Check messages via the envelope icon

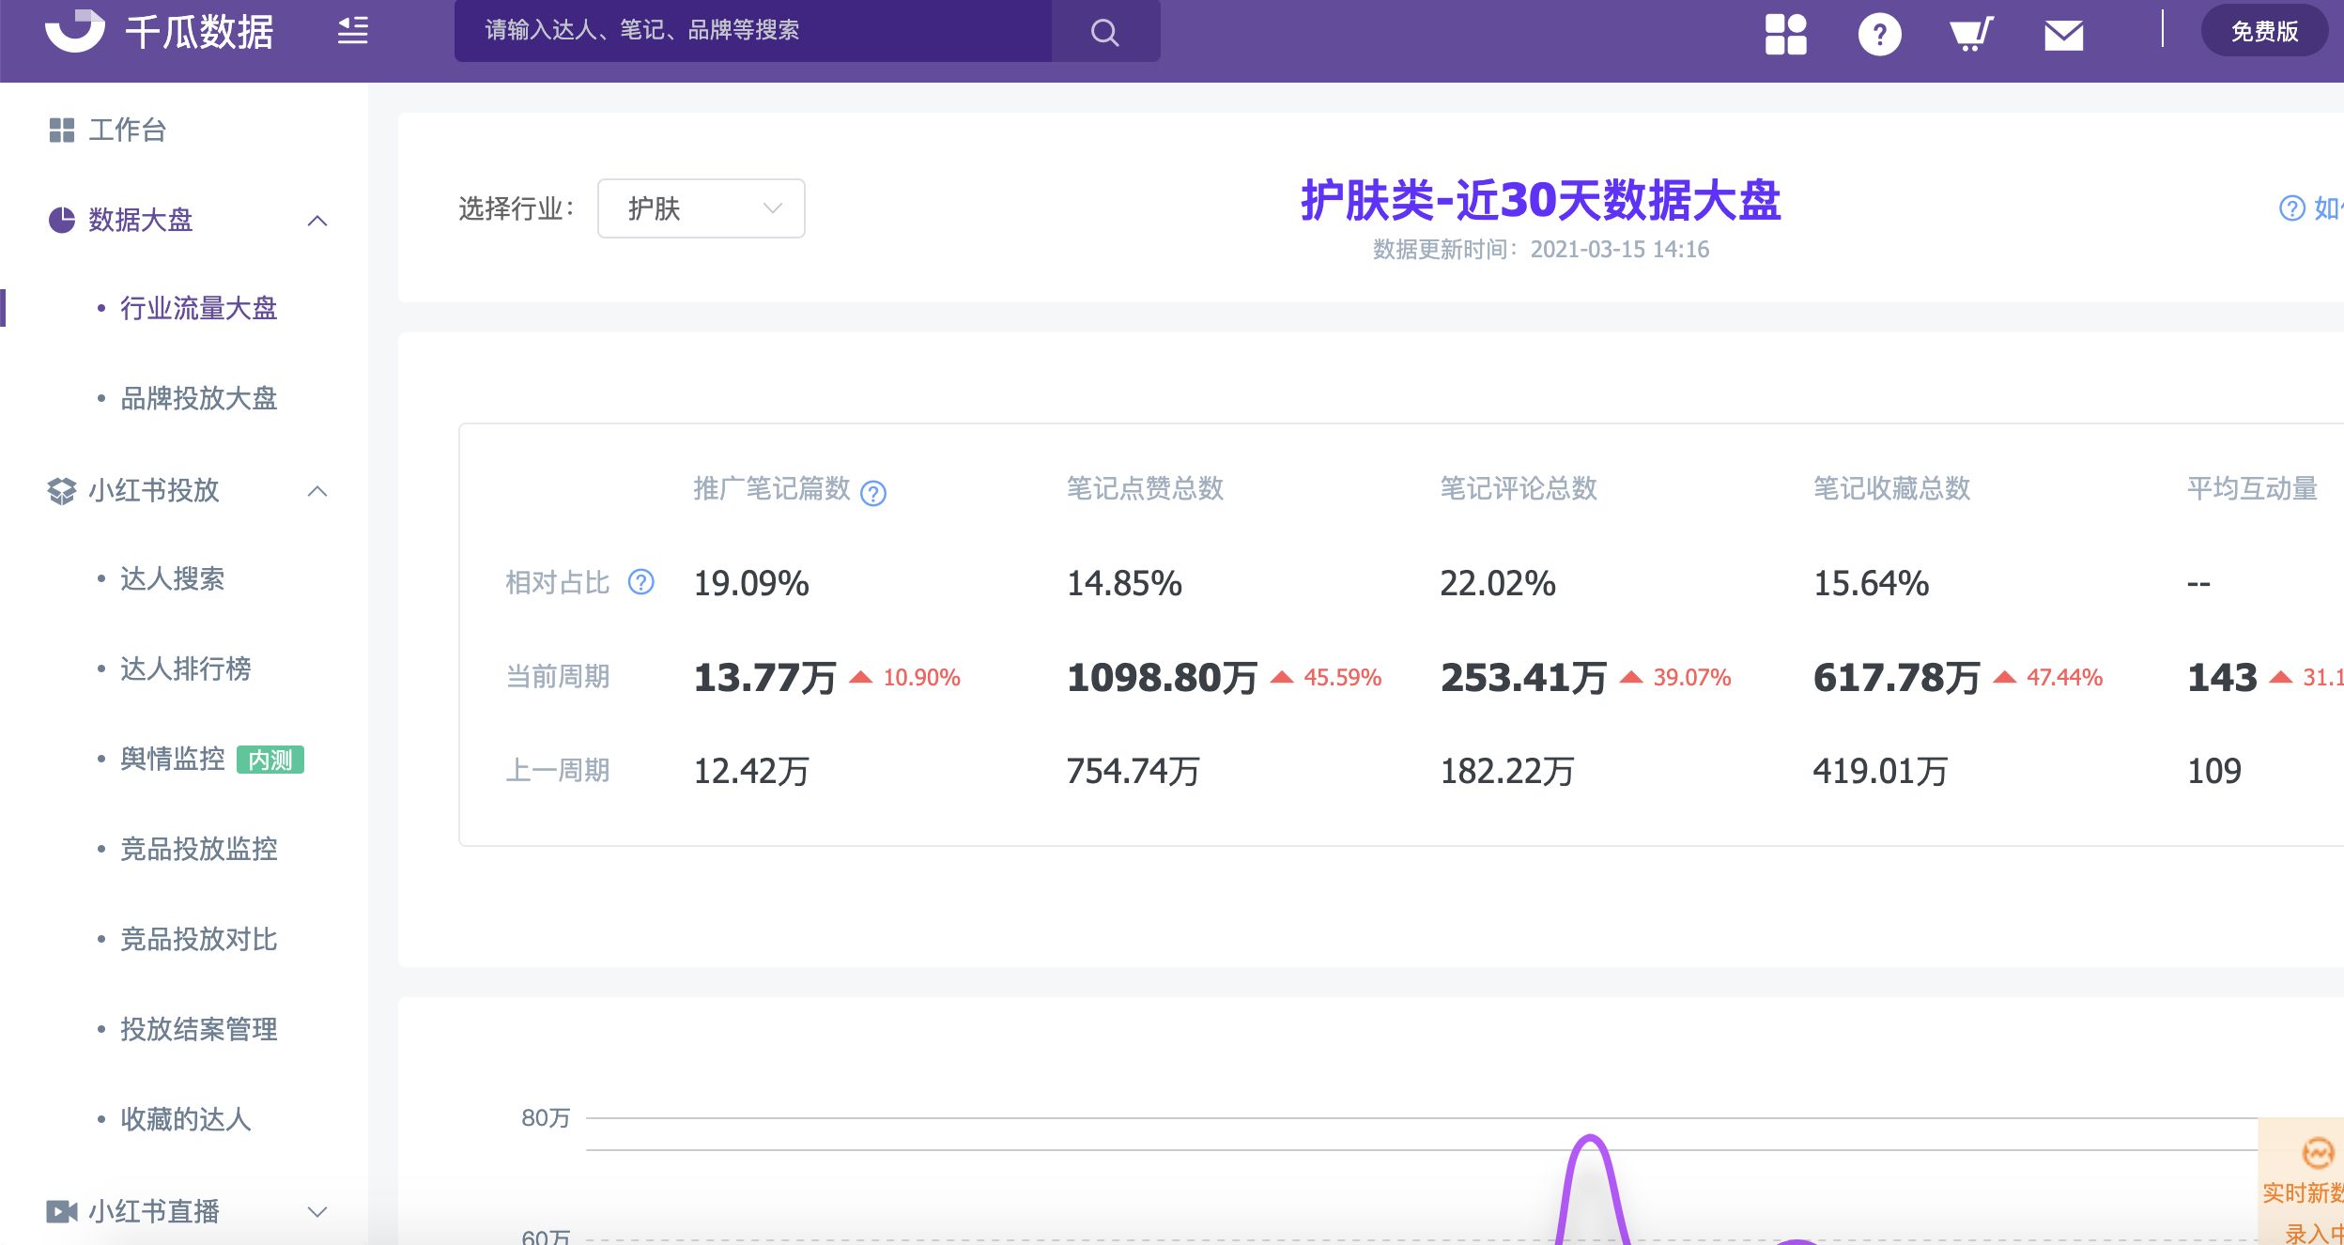[x=2062, y=34]
